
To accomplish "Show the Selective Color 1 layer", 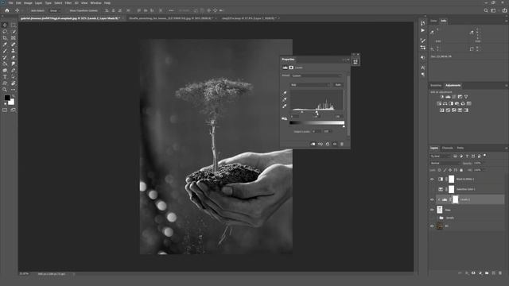I will tap(432, 189).
